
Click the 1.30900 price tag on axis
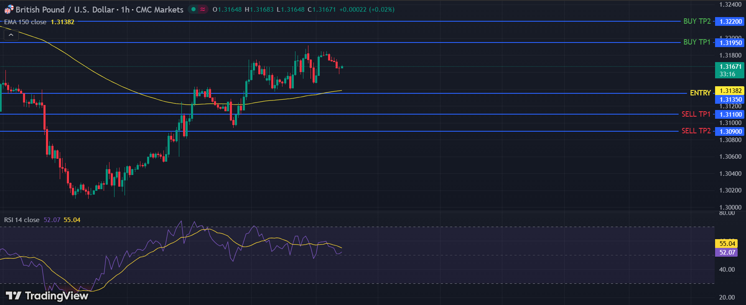tap(730, 132)
